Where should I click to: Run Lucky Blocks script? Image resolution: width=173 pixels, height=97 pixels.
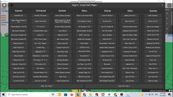point(62,31)
